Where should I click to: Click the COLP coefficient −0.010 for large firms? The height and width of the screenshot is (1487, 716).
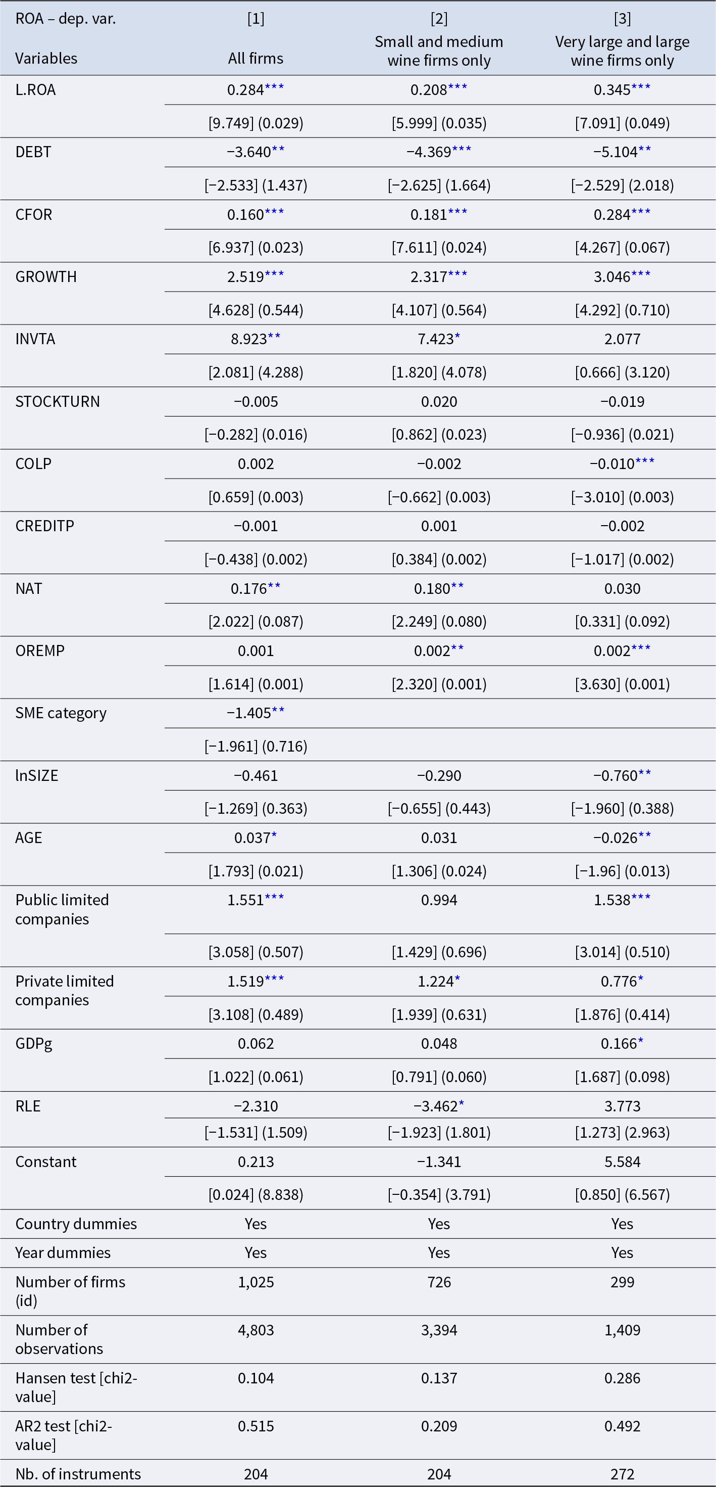click(x=611, y=464)
